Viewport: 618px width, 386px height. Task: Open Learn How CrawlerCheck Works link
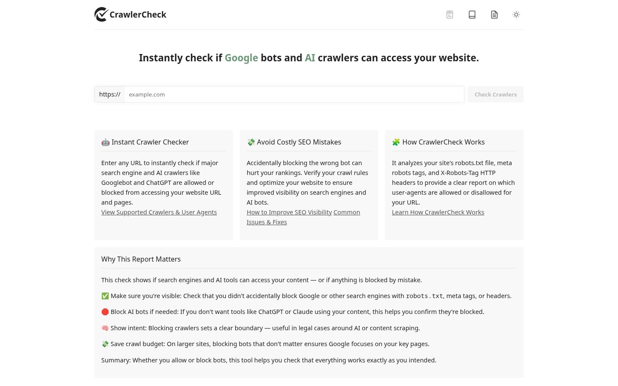[x=438, y=212]
